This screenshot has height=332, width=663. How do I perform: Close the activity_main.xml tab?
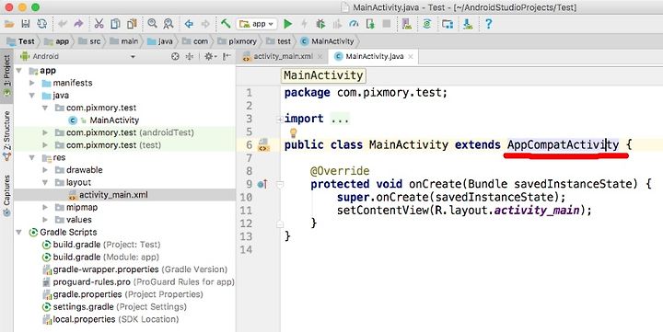coord(320,56)
